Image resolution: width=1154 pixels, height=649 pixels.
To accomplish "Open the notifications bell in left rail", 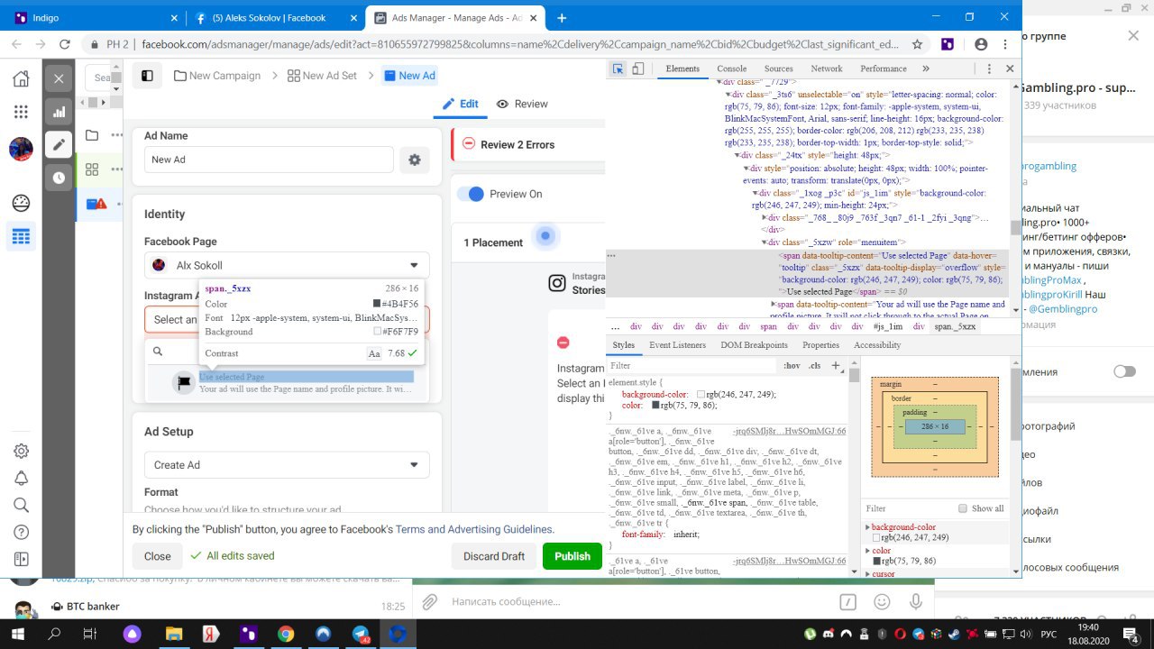I will (21, 478).
